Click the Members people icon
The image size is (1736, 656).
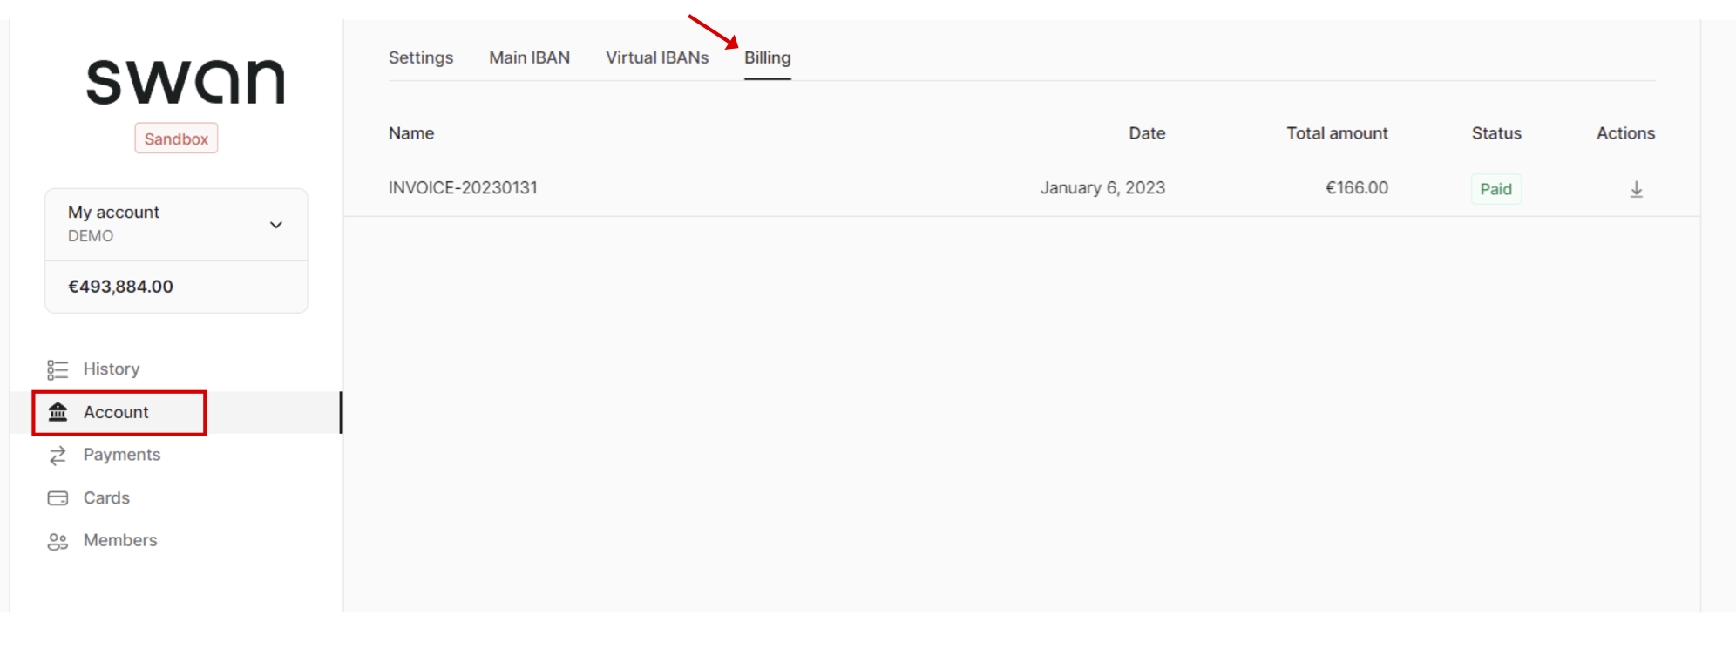pyautogui.click(x=58, y=542)
